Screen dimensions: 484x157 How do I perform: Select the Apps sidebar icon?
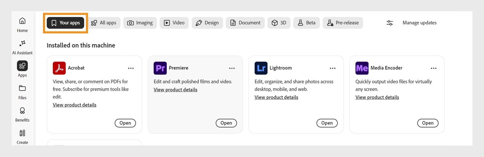[22, 66]
